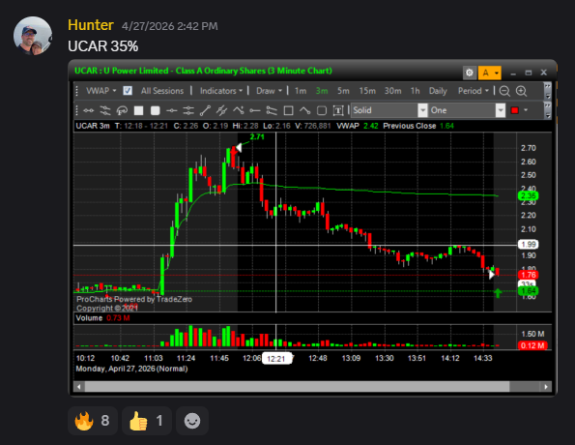Open chart settings gear icon
The width and height of the screenshot is (575, 445).
470,73
